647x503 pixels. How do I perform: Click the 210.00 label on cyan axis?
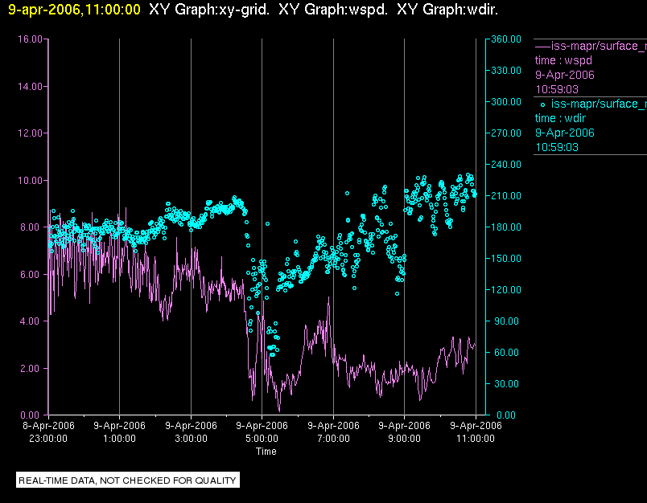click(506, 196)
